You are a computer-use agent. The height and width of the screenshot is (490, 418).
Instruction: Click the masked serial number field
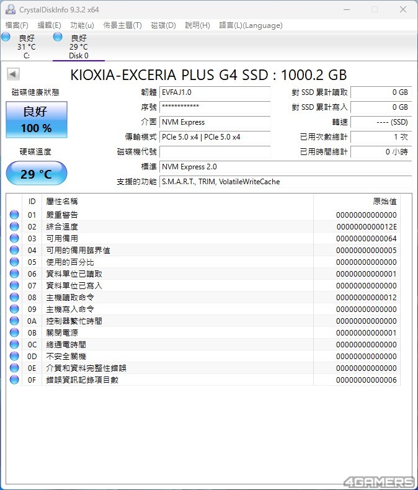point(215,107)
